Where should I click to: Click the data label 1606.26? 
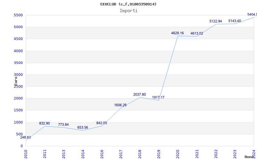click(x=120, y=105)
